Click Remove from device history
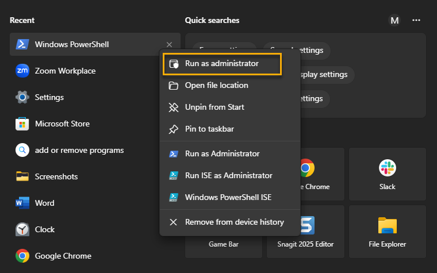This screenshot has height=273, width=437. coord(234,222)
